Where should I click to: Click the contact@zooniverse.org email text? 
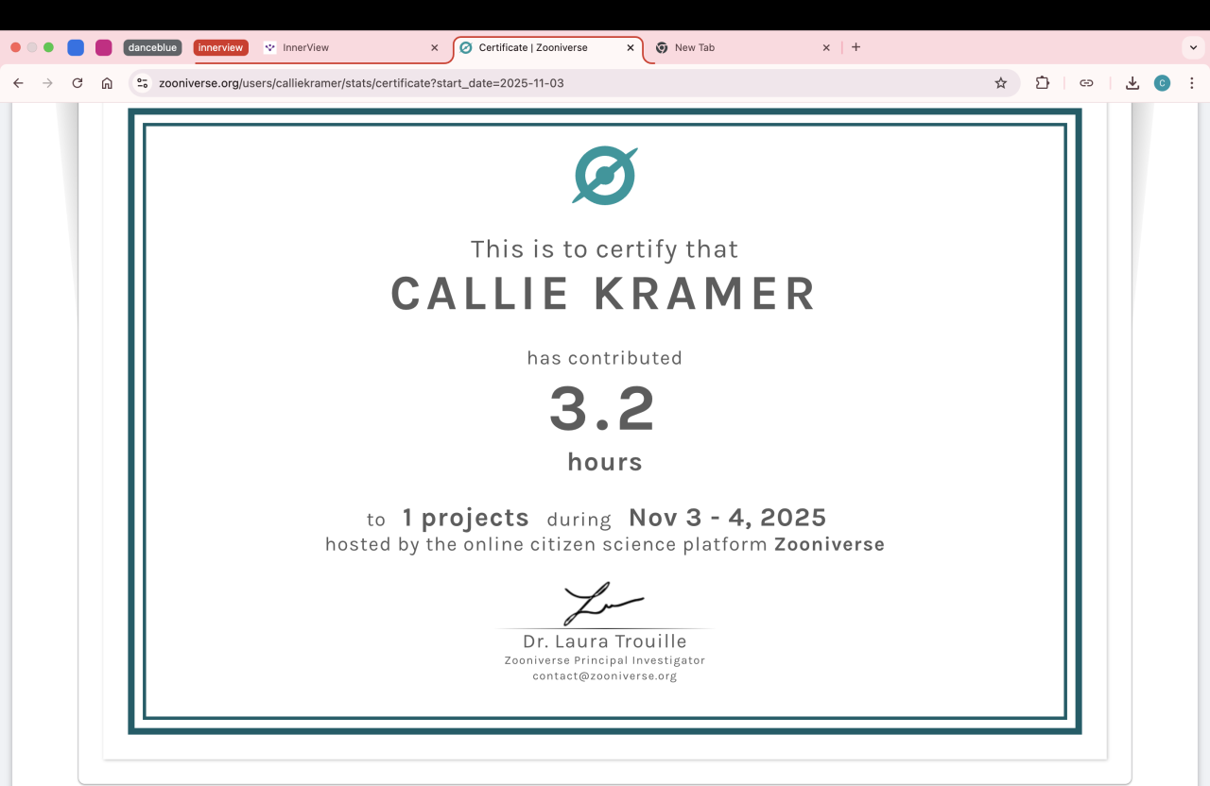pos(605,676)
